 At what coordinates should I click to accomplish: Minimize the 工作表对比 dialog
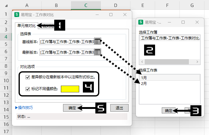[97, 15]
